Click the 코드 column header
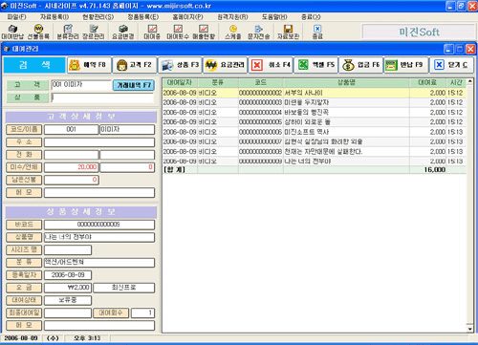This screenshot has height=345, width=478. pyautogui.click(x=261, y=83)
